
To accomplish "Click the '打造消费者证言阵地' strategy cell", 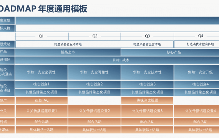I will [147, 44].
